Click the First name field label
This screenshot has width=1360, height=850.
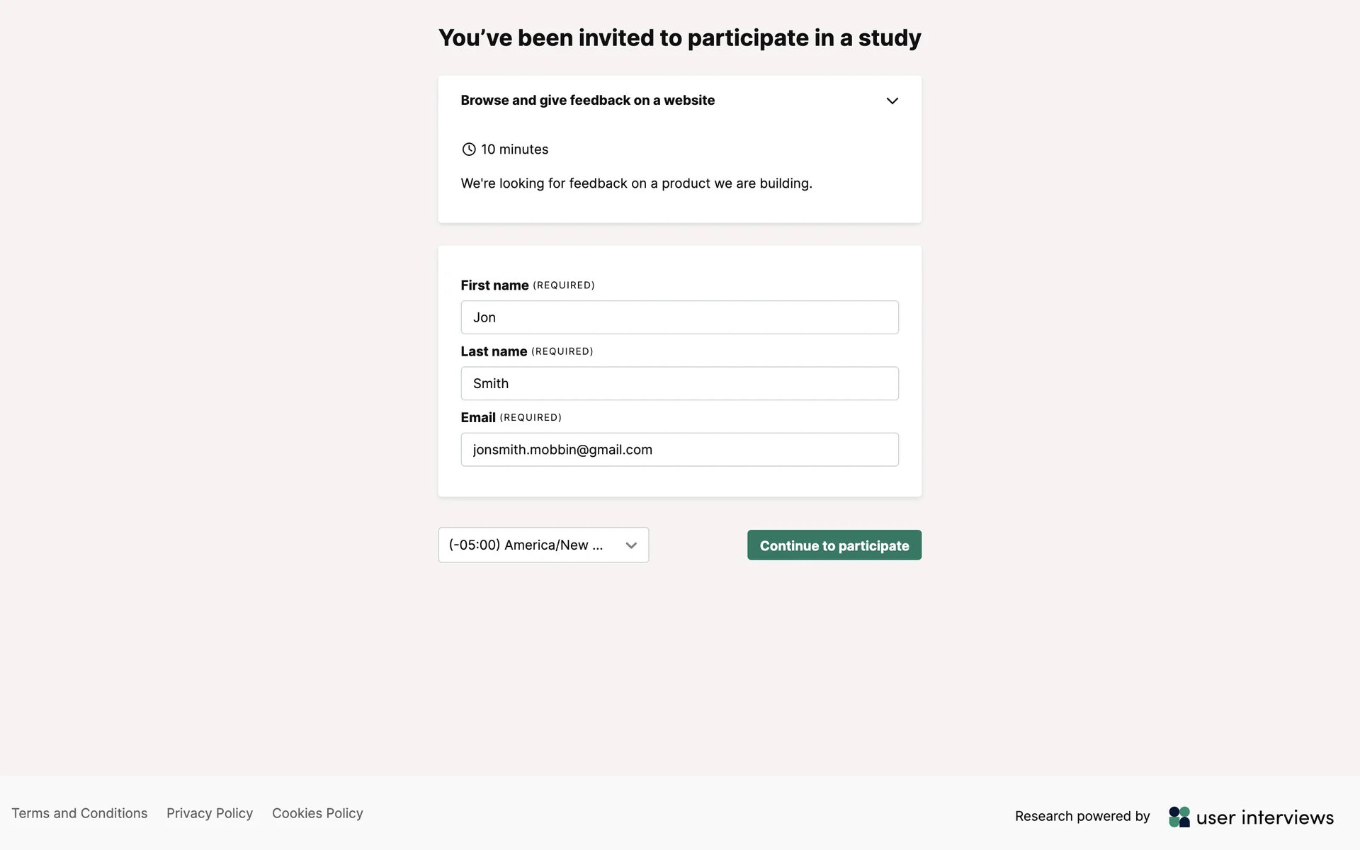pos(494,285)
